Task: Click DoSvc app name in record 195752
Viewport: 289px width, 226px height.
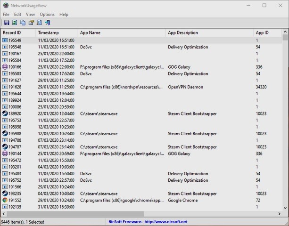Action: coord(86,180)
